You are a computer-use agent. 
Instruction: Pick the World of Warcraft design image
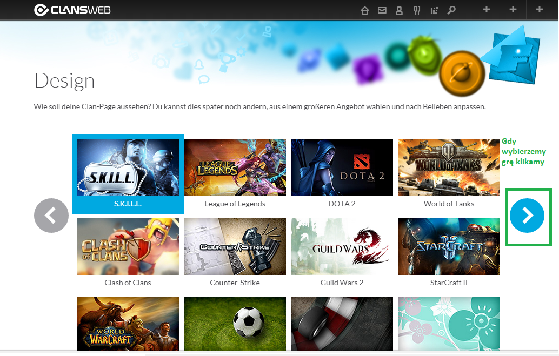pos(128,324)
